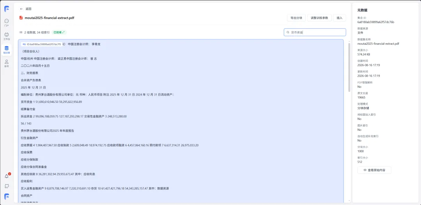This screenshot has height=205, width=421.
Task: Click the page marker 56 / 143
Action: pos(26,124)
